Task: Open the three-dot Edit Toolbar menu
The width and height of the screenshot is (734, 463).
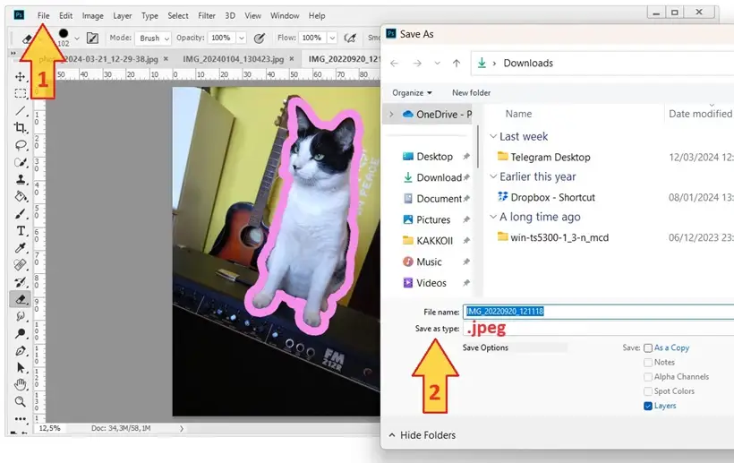Action: (20, 418)
